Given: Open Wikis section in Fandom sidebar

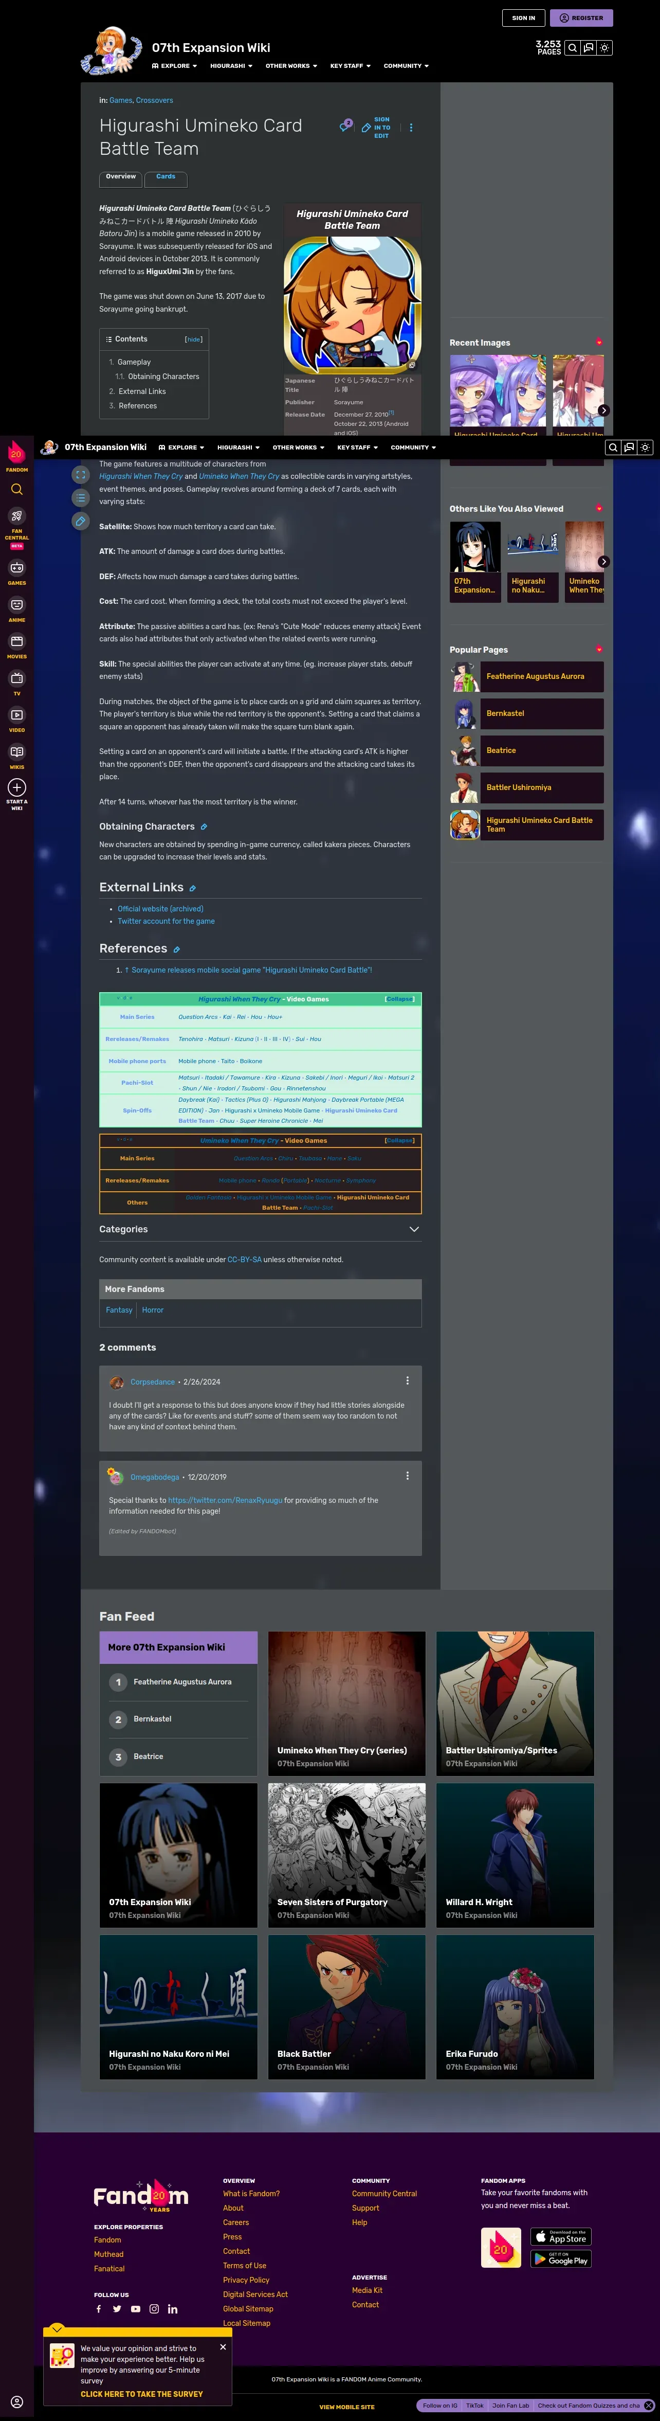Looking at the screenshot, I should [17, 756].
